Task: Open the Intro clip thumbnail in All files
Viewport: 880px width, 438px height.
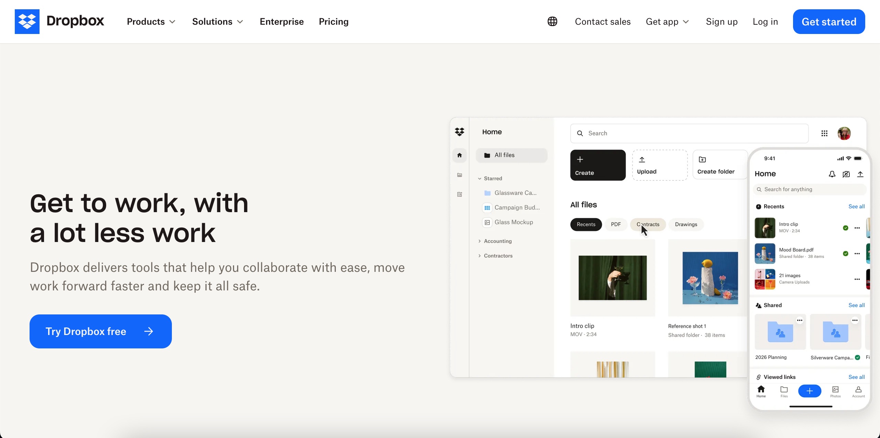Action: tap(613, 278)
